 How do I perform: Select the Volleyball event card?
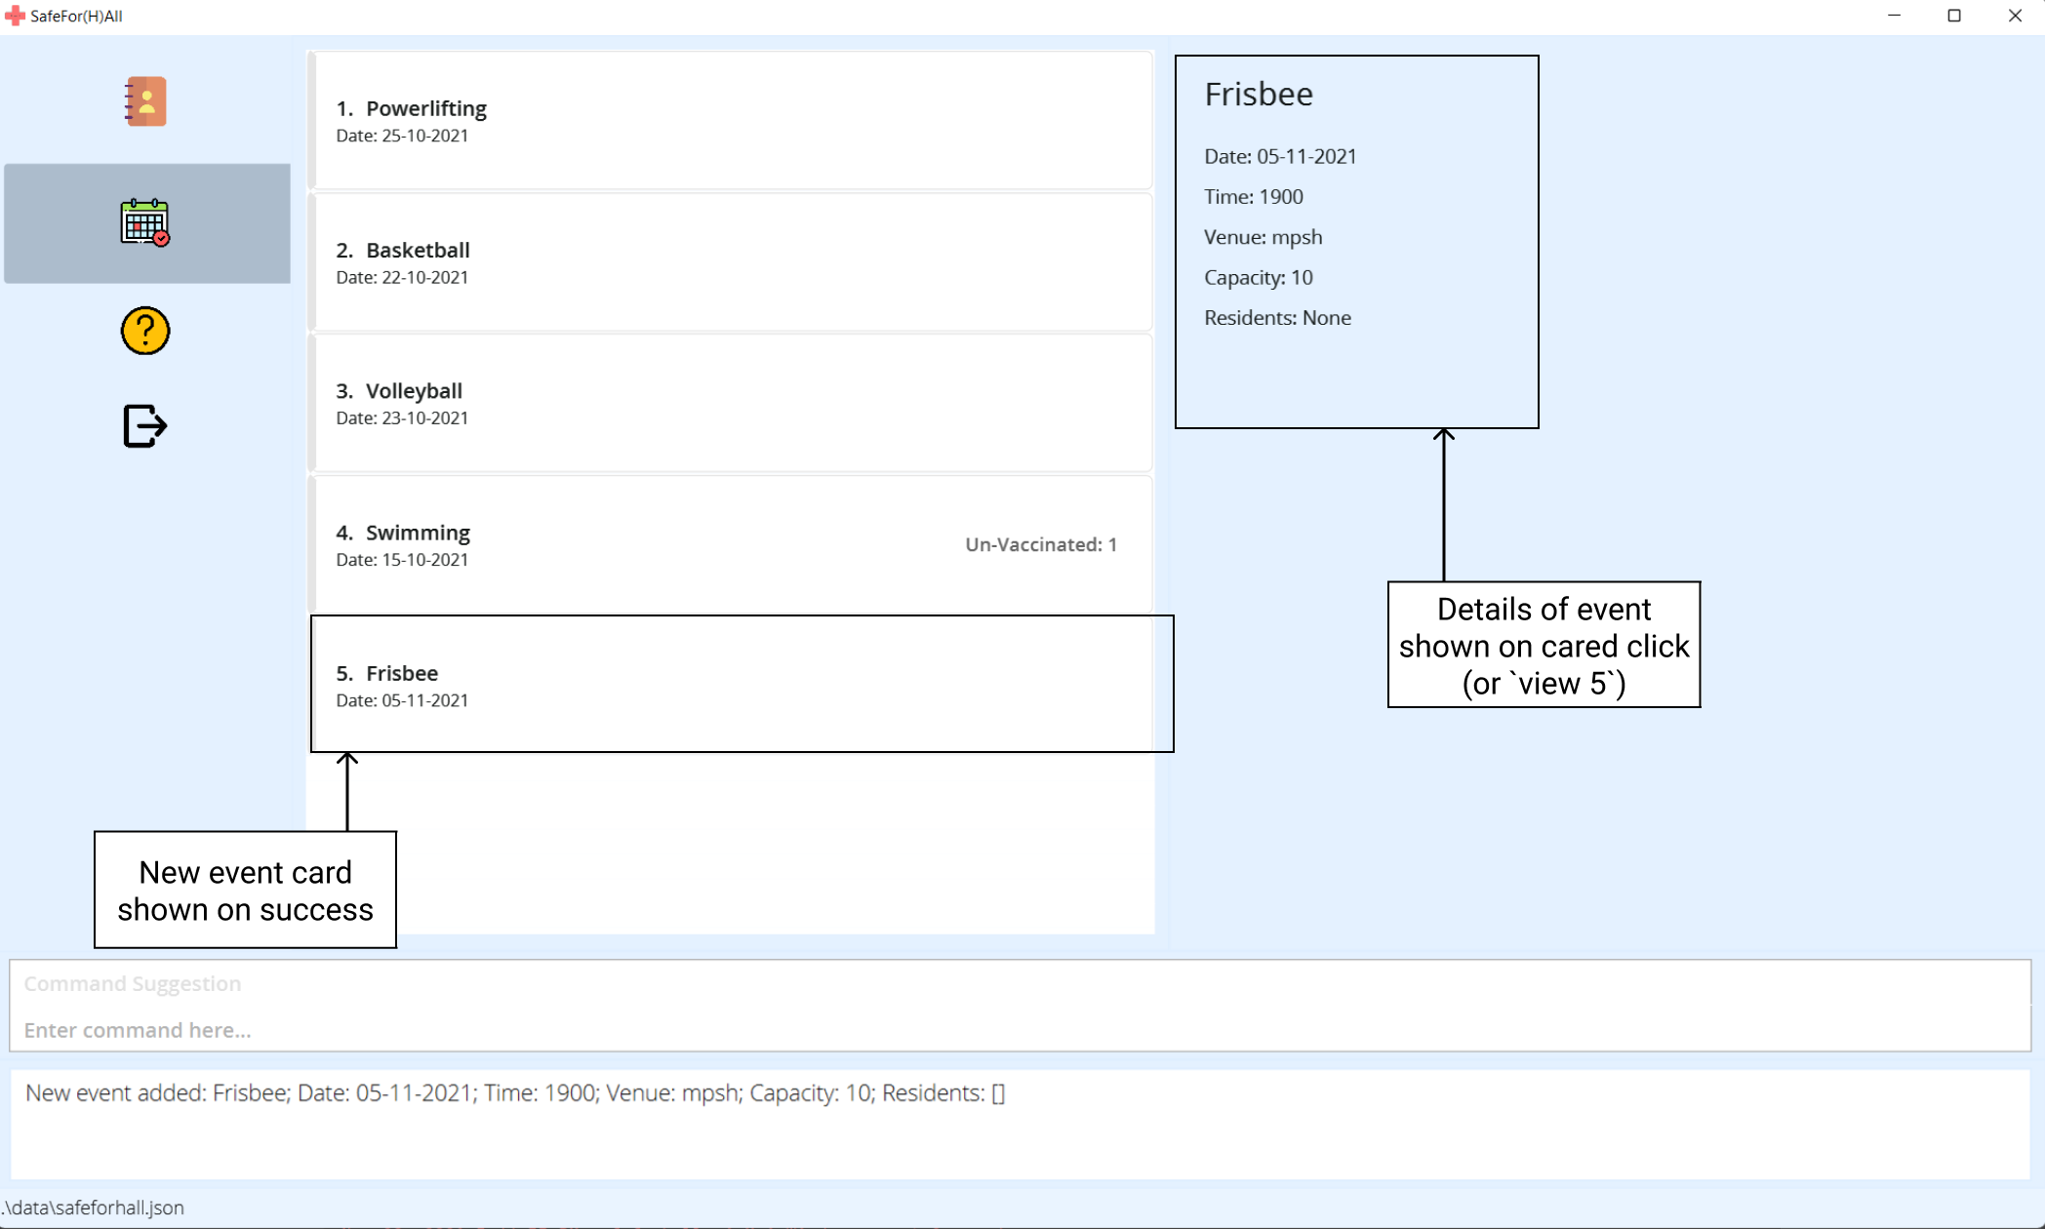coord(731,403)
